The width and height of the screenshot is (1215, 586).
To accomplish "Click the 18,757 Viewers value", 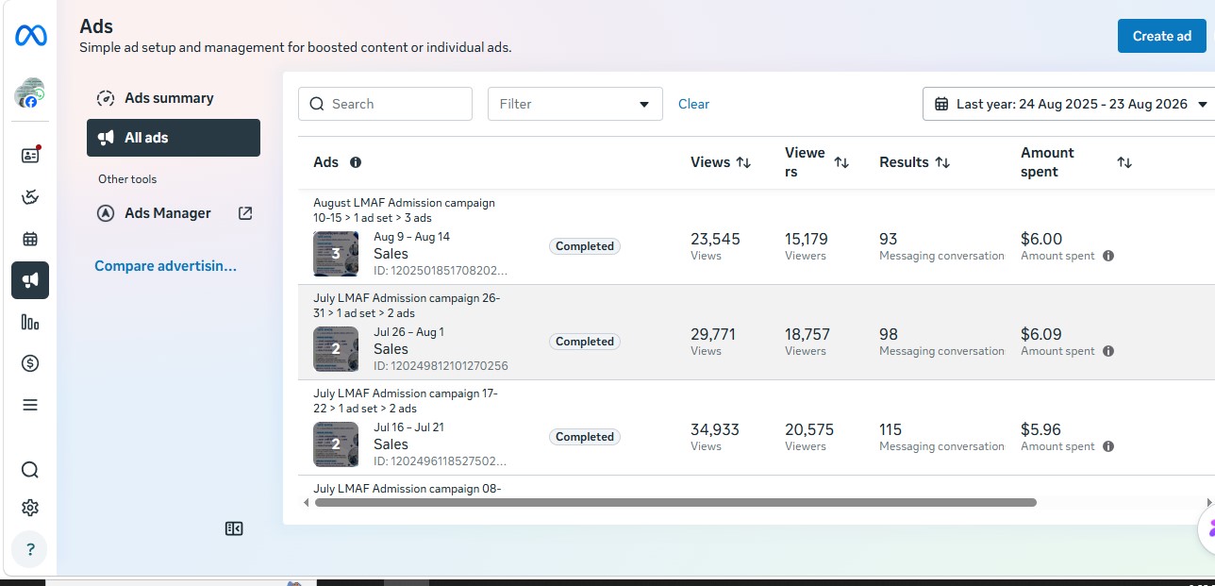I will click(x=807, y=334).
